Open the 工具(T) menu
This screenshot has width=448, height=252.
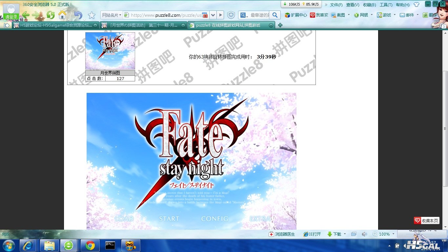[386, 5]
